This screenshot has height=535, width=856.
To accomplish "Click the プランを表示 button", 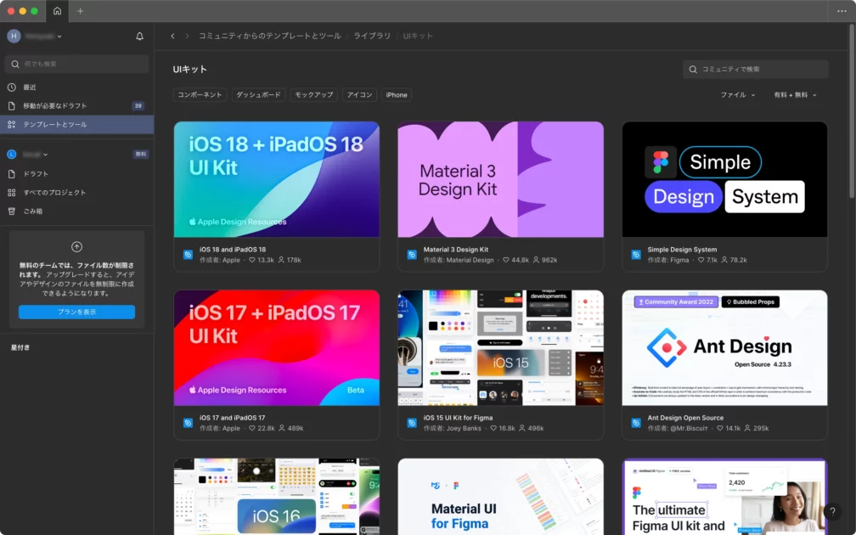I will coord(76,312).
